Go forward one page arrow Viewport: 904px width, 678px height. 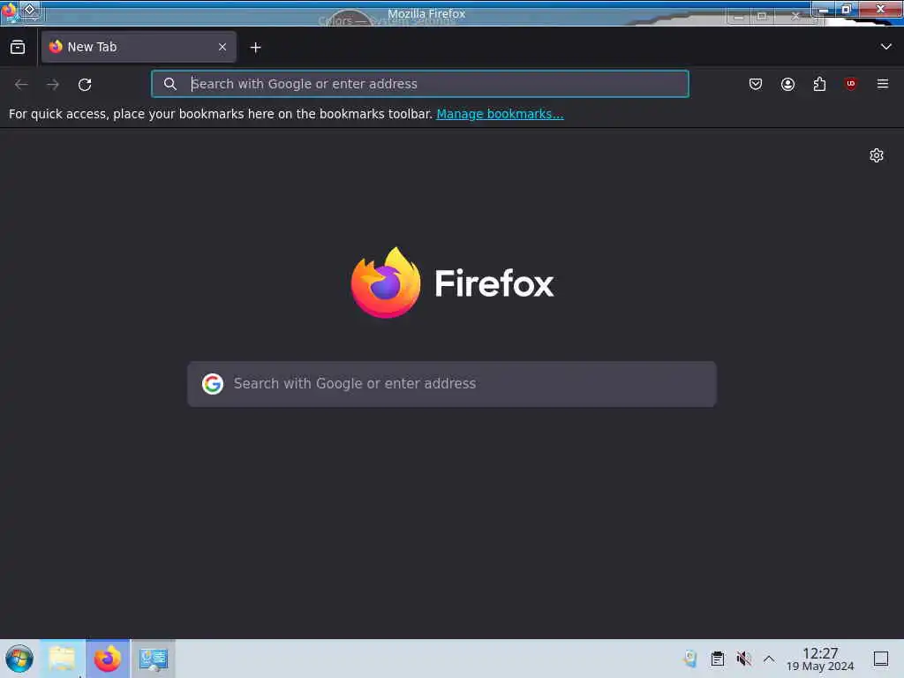53,84
